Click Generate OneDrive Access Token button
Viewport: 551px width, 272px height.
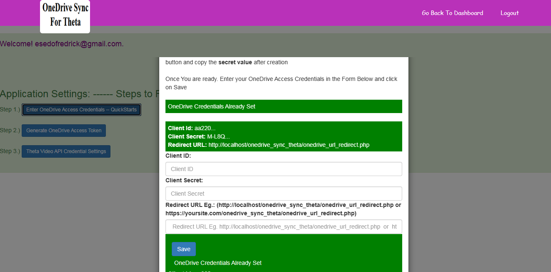tap(64, 131)
